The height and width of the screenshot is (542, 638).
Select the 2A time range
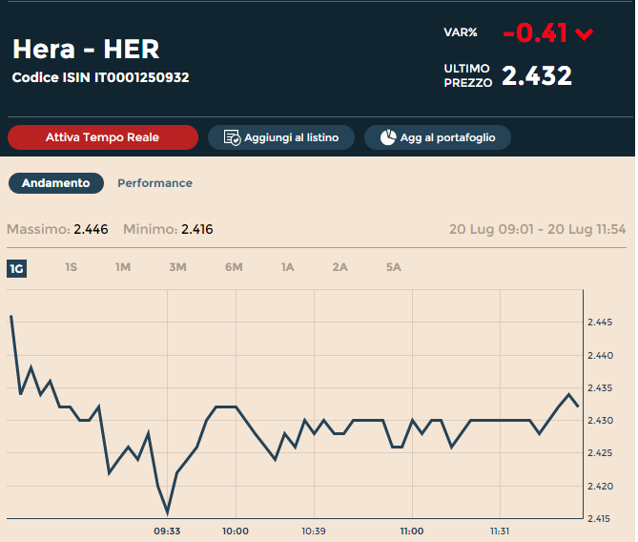(x=340, y=267)
